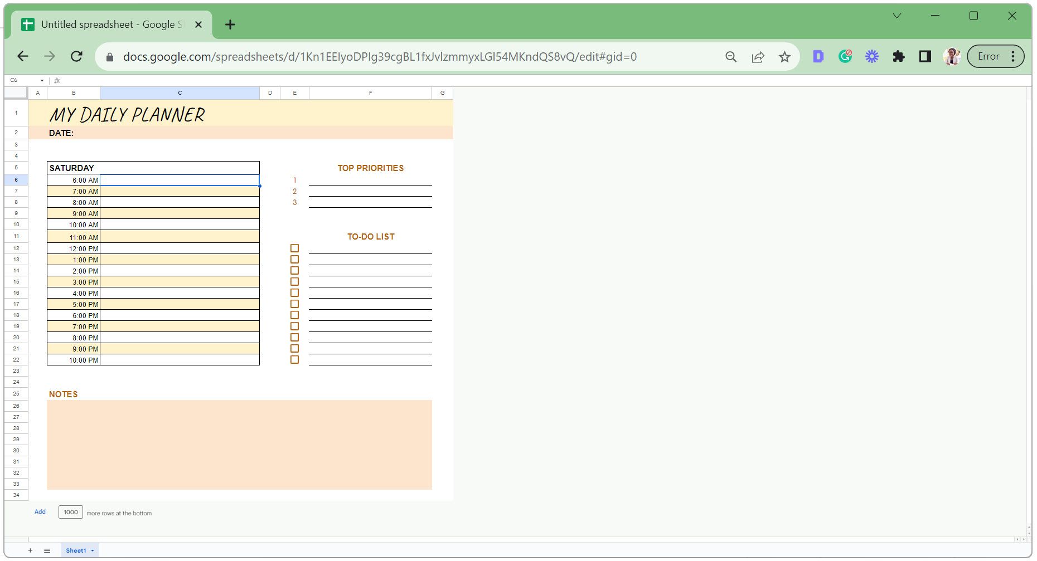Bookmark this page with the star icon
Screen dimensions: 1037x561
pos(784,57)
